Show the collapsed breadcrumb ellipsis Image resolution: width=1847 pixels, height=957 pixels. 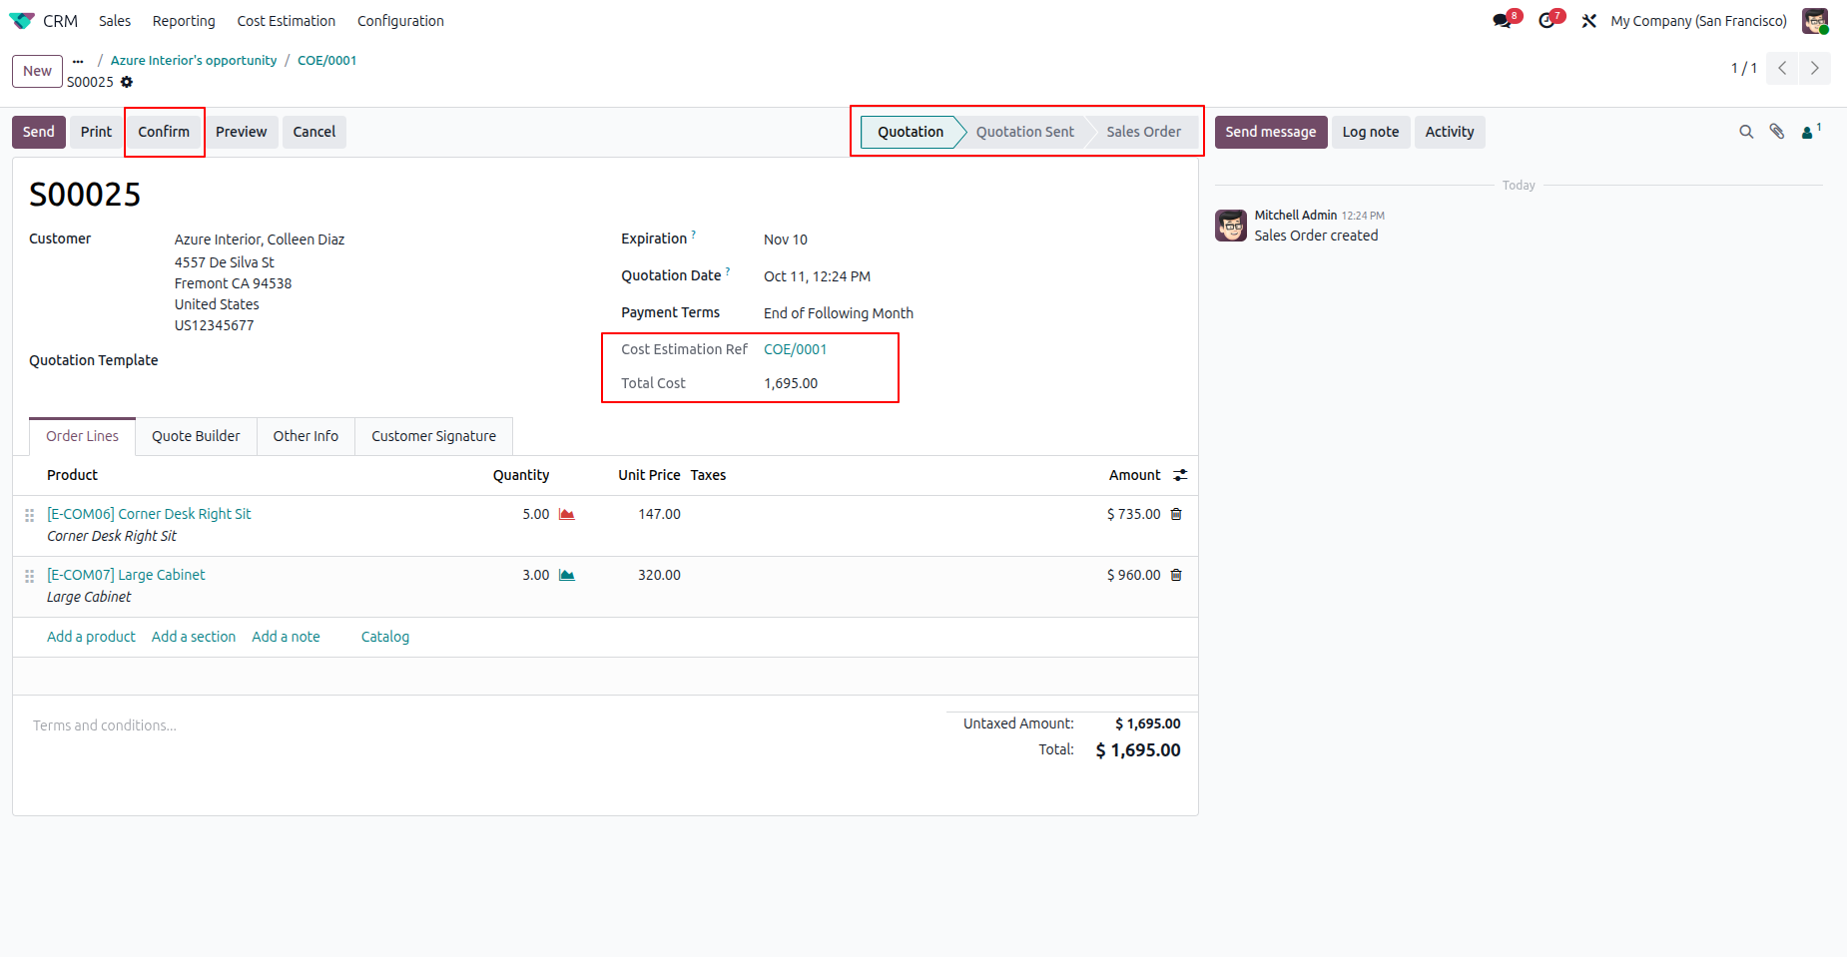(x=78, y=61)
